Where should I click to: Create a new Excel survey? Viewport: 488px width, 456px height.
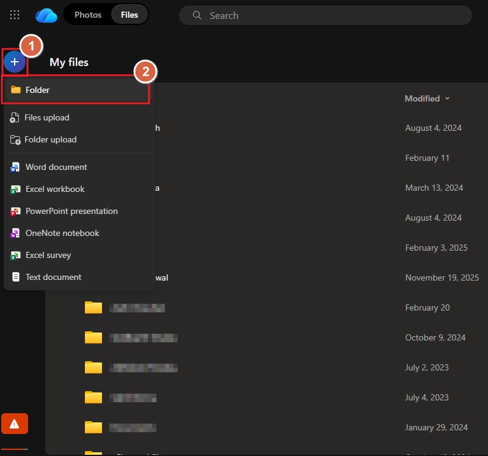click(79, 255)
